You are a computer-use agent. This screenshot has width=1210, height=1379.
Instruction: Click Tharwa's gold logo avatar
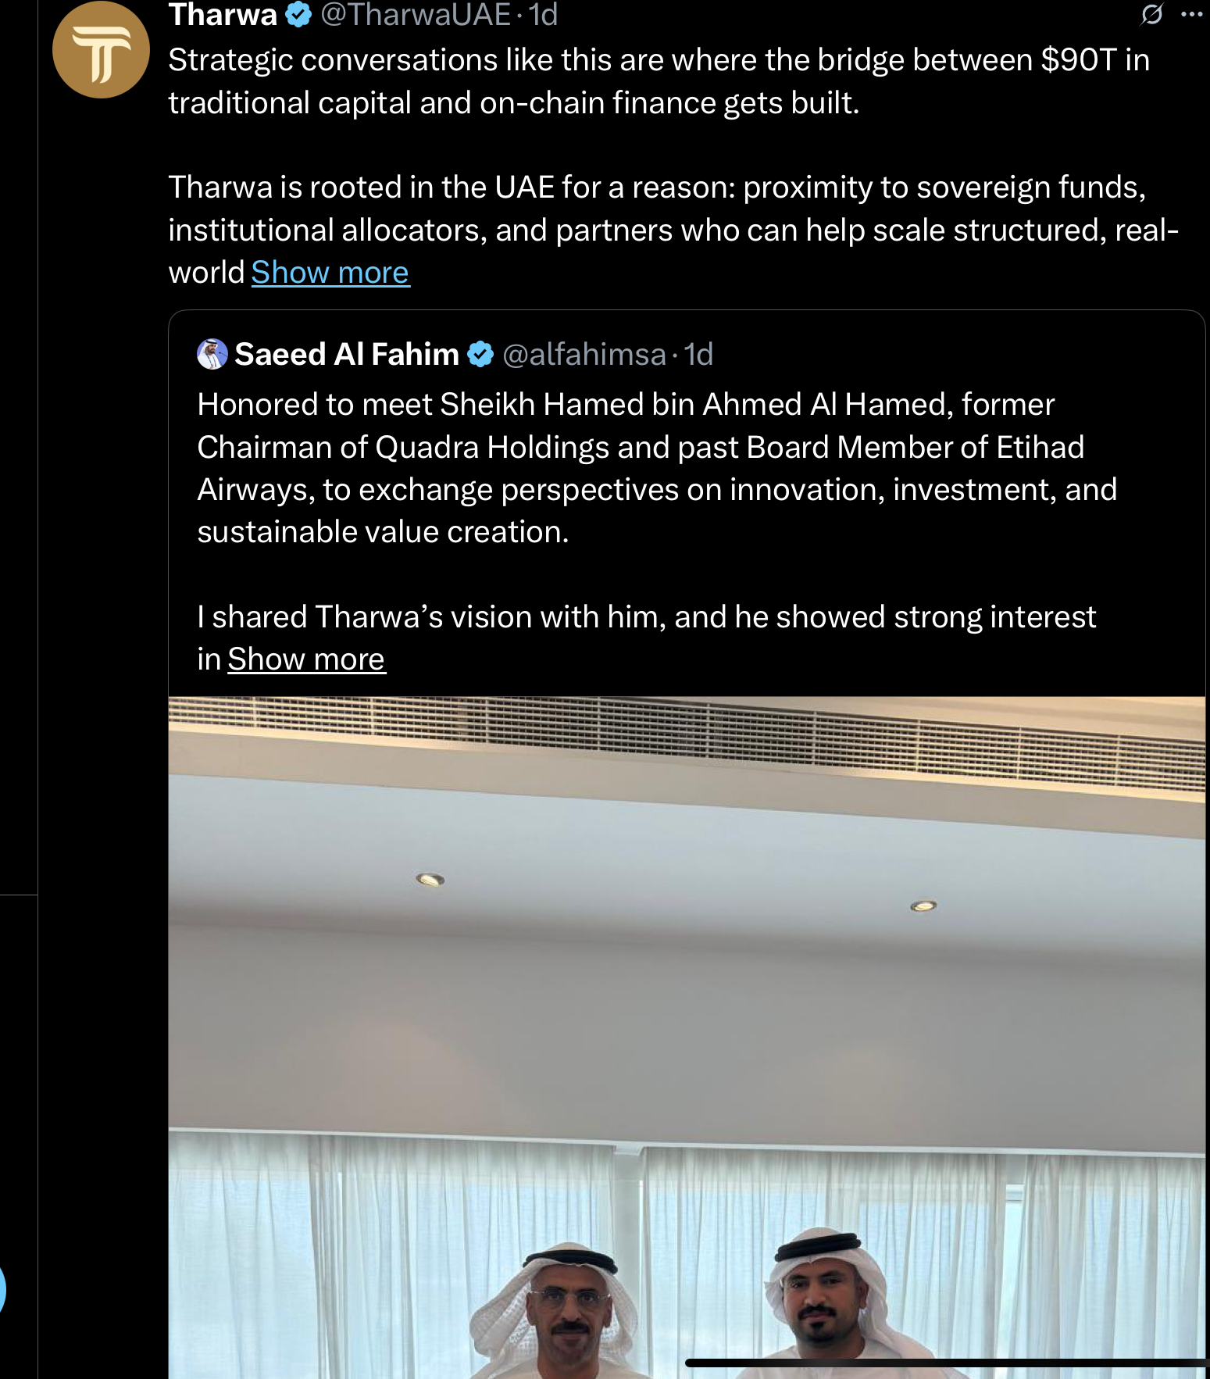tap(101, 51)
